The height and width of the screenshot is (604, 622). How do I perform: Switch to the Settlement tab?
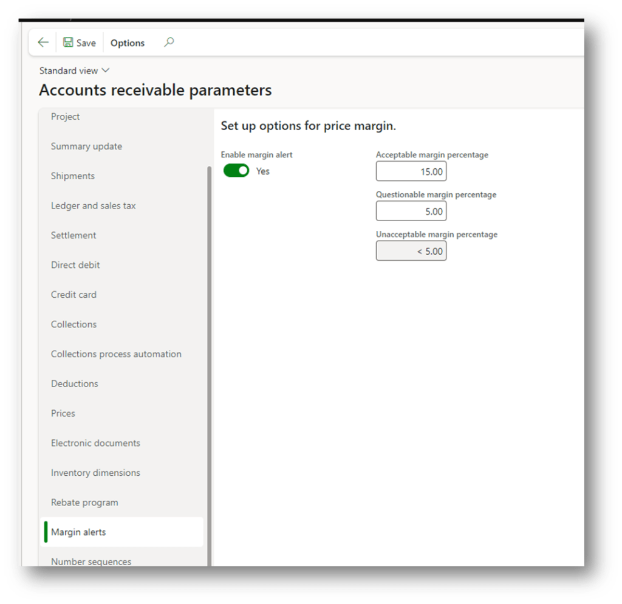(x=73, y=235)
